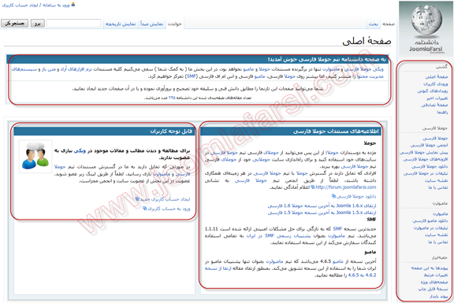Click the search input field
Screen dimensions: 454x303
(73, 23)
